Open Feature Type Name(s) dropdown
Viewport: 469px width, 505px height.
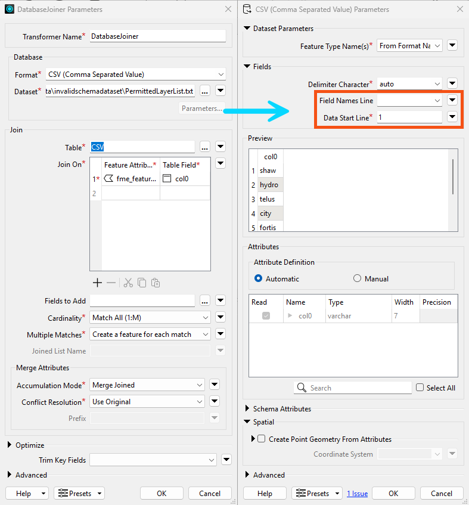click(x=409, y=46)
